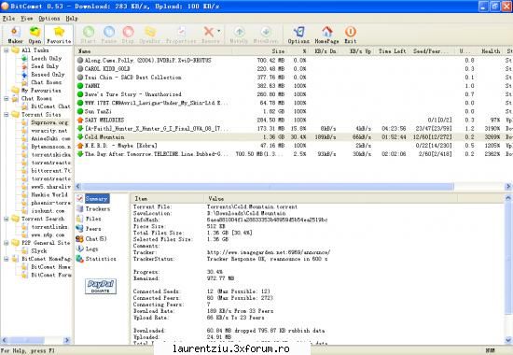Collapse the BitComet HomePage tree node
This screenshot has height=355, width=513.
click(6, 259)
